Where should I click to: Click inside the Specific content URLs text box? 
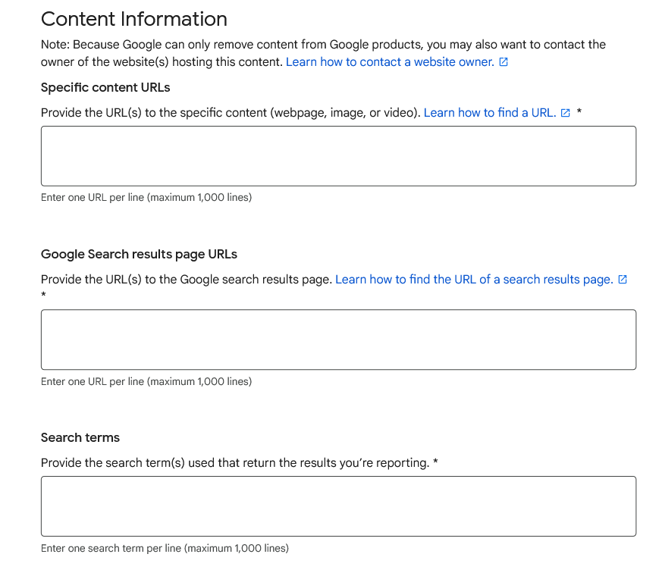[x=338, y=155]
